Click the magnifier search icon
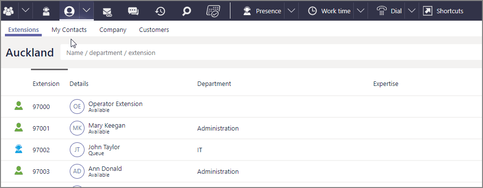 point(186,11)
